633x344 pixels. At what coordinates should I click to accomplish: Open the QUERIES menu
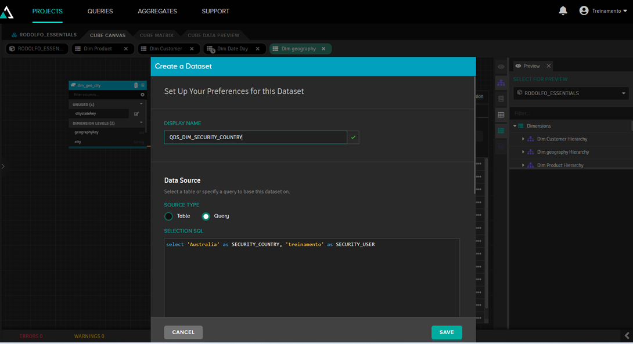(x=100, y=11)
